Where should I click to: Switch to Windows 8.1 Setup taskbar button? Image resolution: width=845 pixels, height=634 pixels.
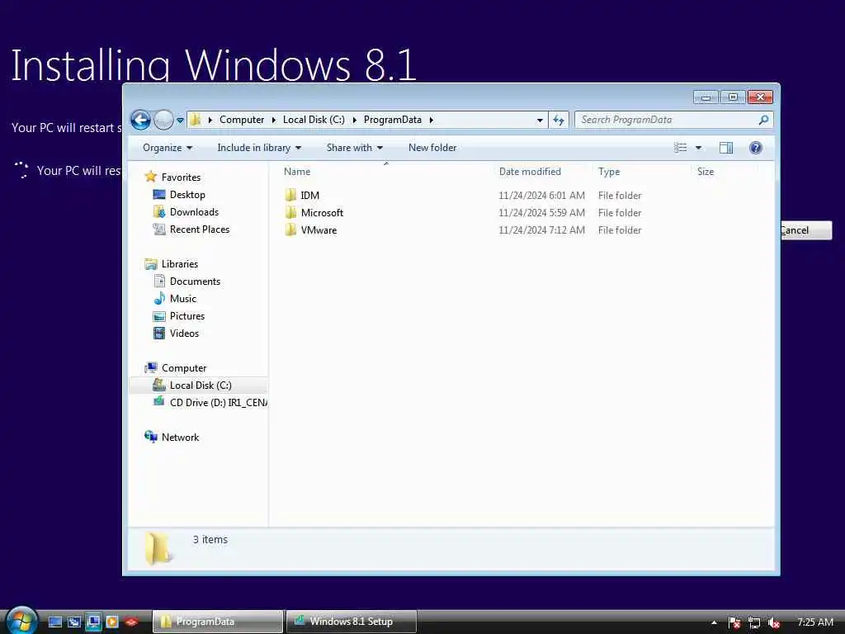(352, 622)
